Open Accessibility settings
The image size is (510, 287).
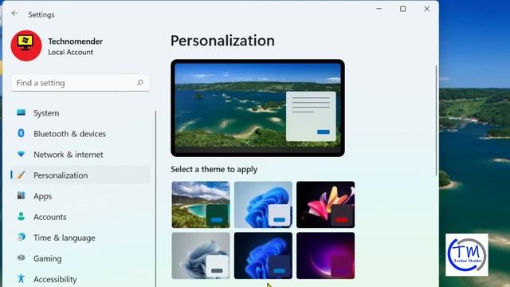[80, 279]
